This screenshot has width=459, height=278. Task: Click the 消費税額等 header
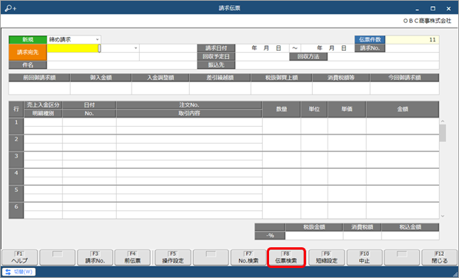pyautogui.click(x=341, y=78)
